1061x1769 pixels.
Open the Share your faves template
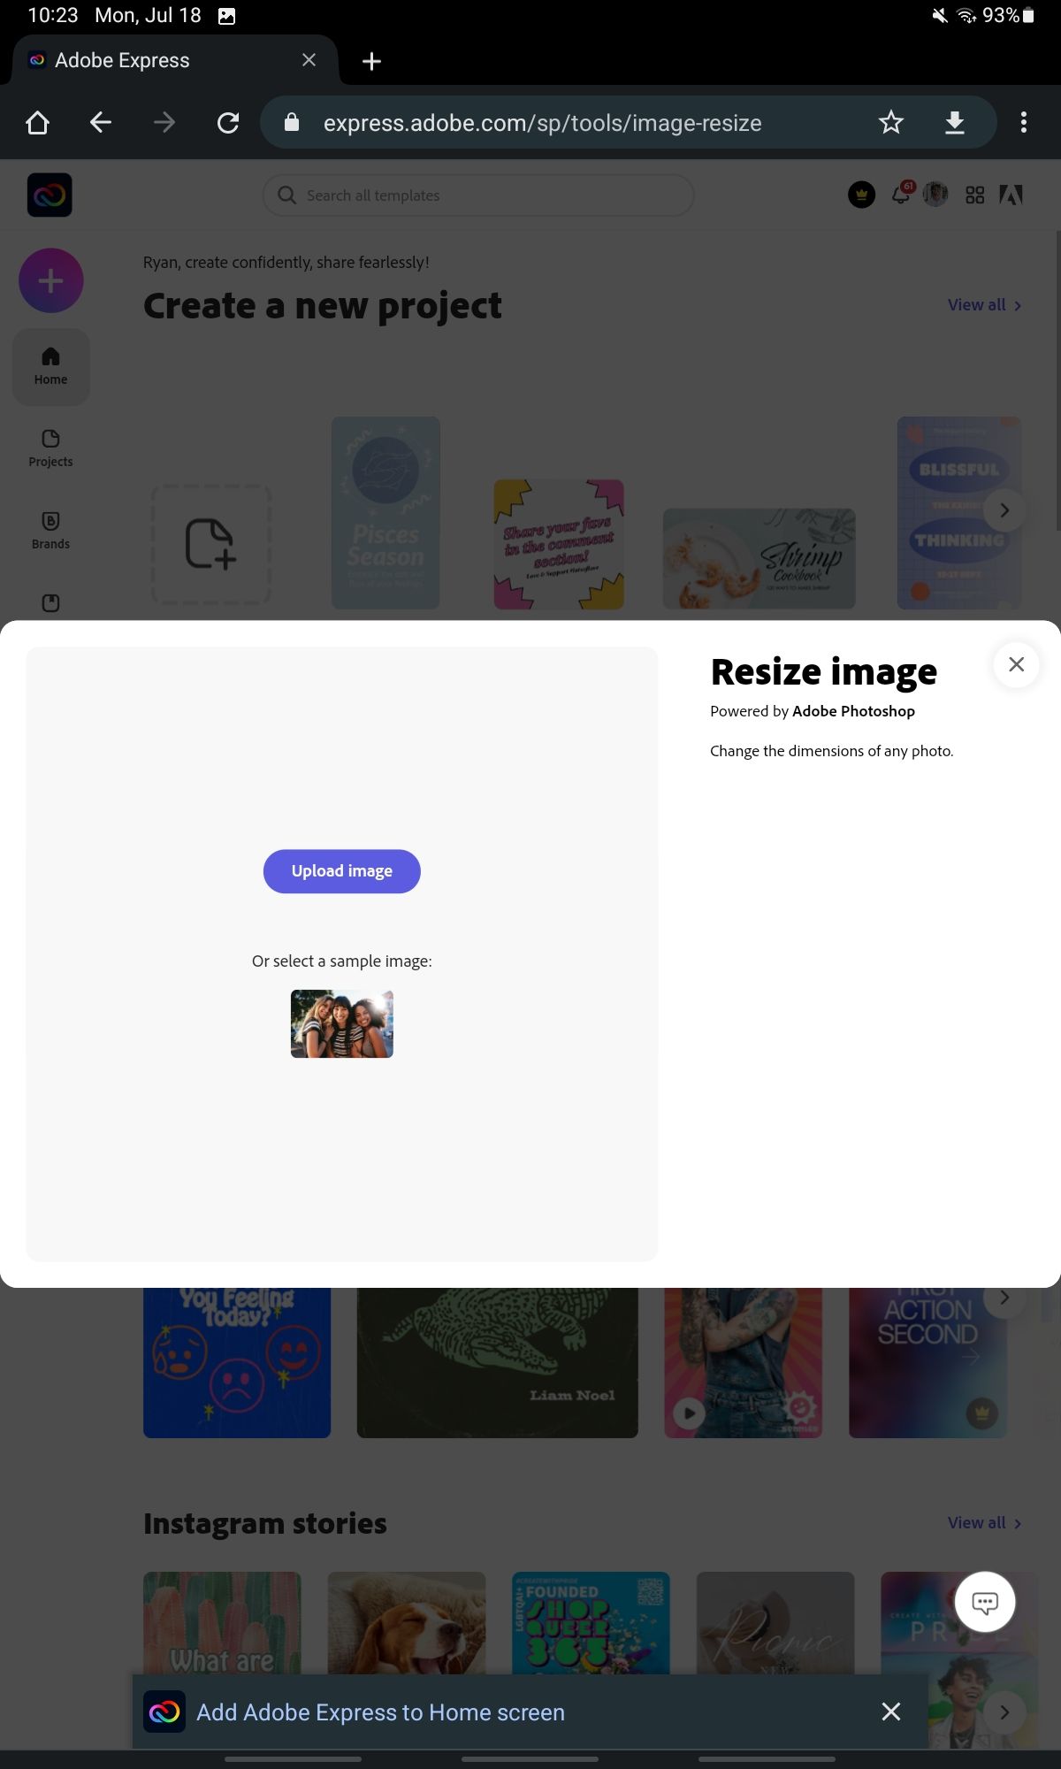(559, 545)
